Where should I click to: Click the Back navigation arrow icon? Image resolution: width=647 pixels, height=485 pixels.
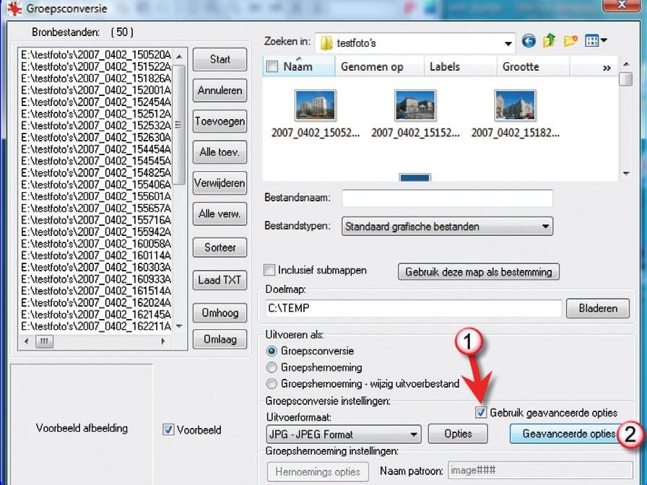click(529, 41)
